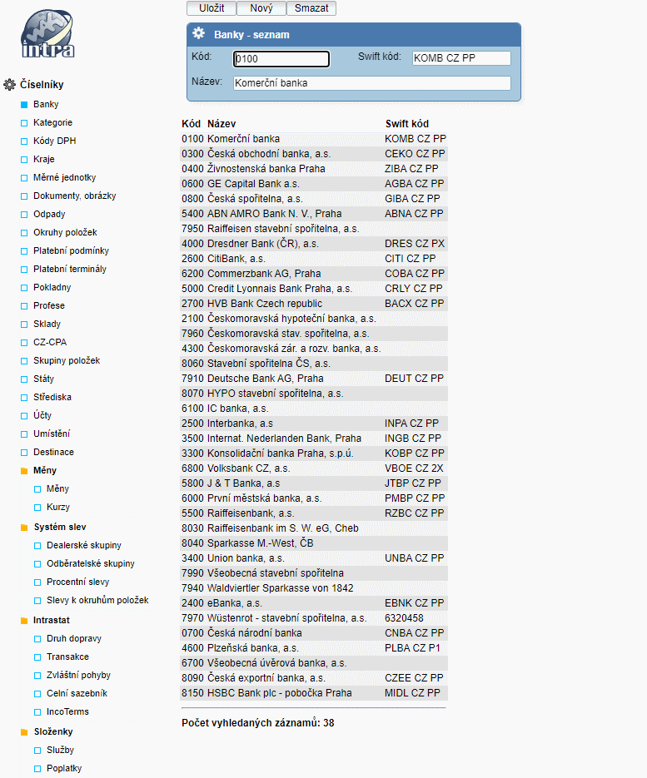This screenshot has height=778, width=647.
Task: Select the Komerční banka row in list
Action: click(314, 139)
